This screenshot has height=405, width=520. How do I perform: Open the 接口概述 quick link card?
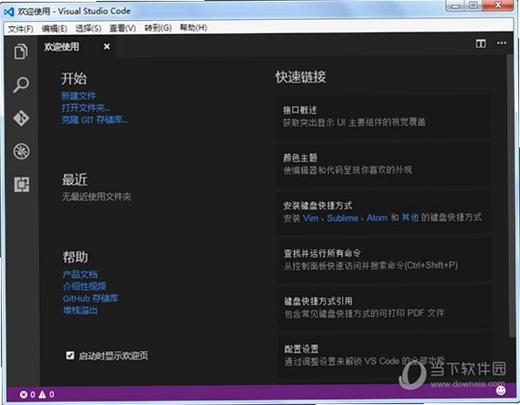pos(383,116)
